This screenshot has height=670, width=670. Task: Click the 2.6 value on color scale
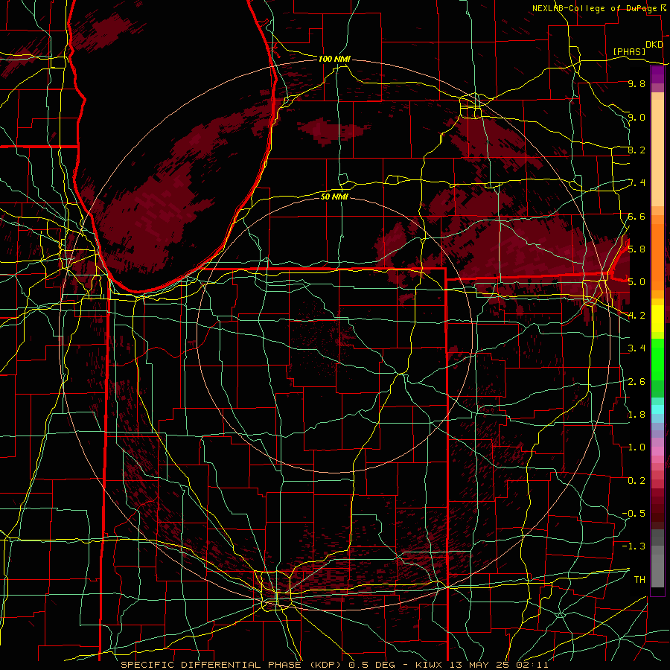(x=636, y=382)
